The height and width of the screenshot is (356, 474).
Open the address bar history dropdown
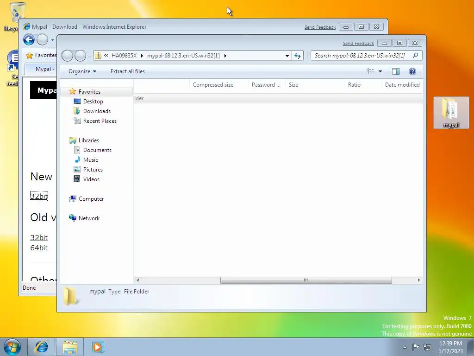[287, 56]
